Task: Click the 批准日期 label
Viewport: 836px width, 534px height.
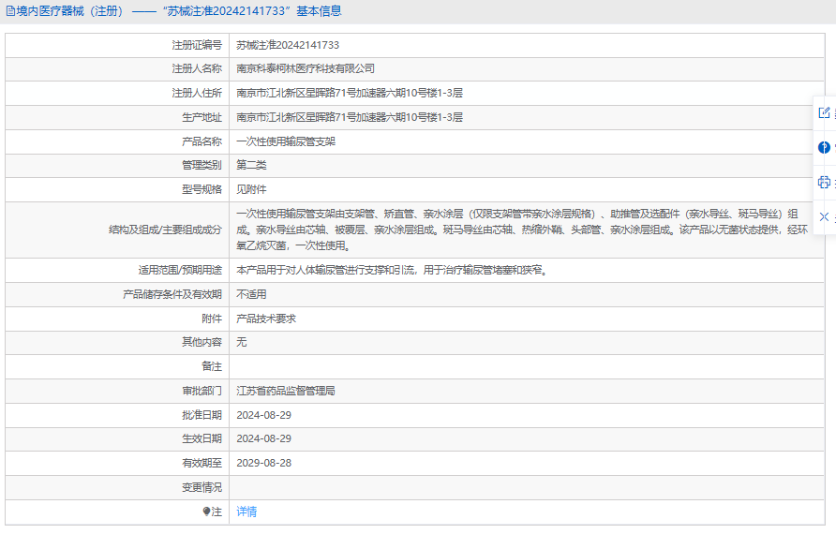Action: coord(202,415)
